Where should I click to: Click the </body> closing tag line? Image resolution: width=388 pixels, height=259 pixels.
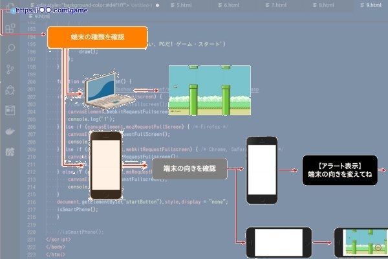click(56, 247)
